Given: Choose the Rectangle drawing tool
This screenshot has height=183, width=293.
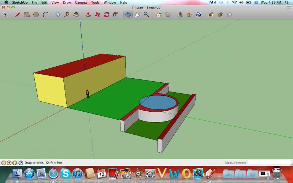Looking at the screenshot, I should click(x=27, y=15).
